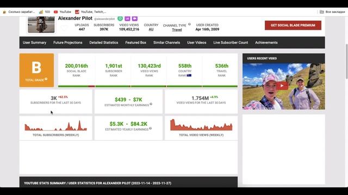This screenshot has height=195, width=348.
Task: Click the Total Subscribers (Weekly) chart
Action: [x=55, y=125]
